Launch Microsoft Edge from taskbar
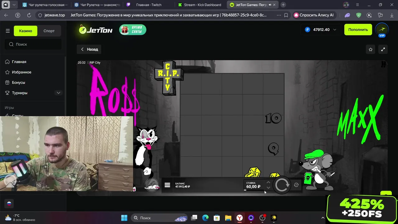 tap(205, 218)
